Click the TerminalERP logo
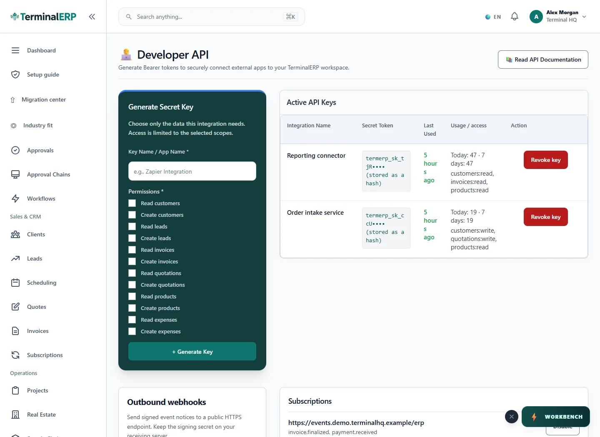Screen dimensions: 600x437 43,17
